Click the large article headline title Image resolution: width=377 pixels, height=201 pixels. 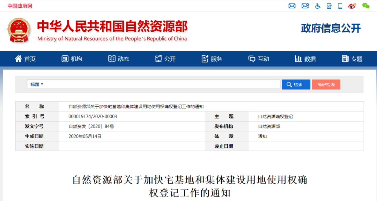click(190, 186)
